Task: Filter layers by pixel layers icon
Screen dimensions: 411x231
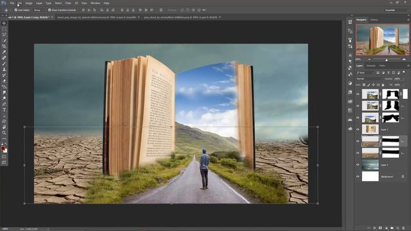Action: pyautogui.click(x=378, y=73)
